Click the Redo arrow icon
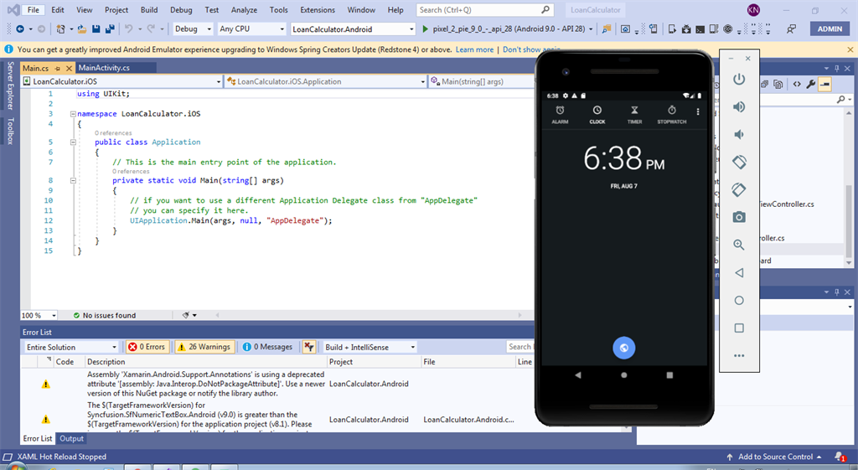The image size is (858, 470). [151, 29]
